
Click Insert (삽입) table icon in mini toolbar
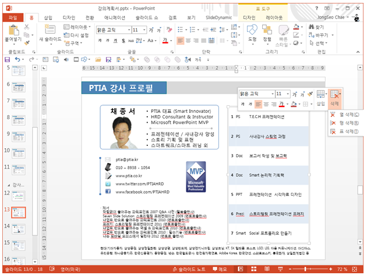coord(320,94)
